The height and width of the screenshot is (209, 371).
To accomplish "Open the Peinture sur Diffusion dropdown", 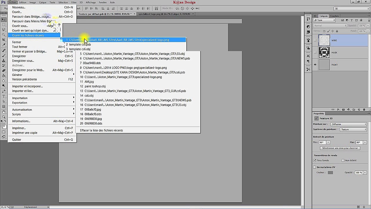I will point(349,124).
